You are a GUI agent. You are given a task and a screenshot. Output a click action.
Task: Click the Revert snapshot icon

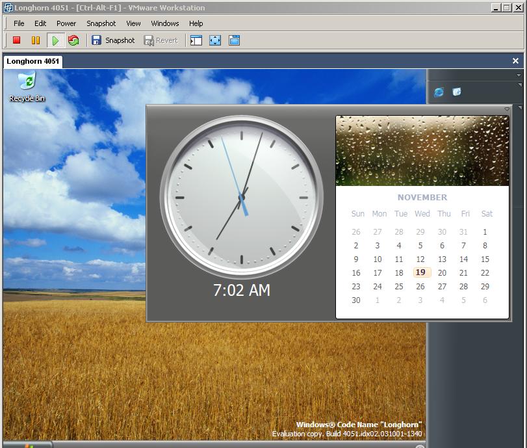point(149,41)
